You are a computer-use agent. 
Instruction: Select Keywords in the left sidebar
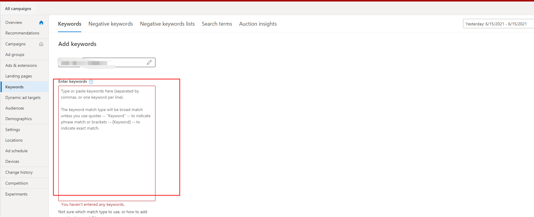24,87
